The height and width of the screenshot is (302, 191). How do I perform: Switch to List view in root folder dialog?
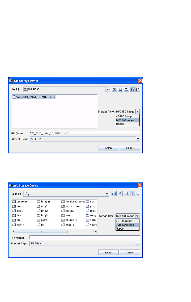(x=132, y=194)
